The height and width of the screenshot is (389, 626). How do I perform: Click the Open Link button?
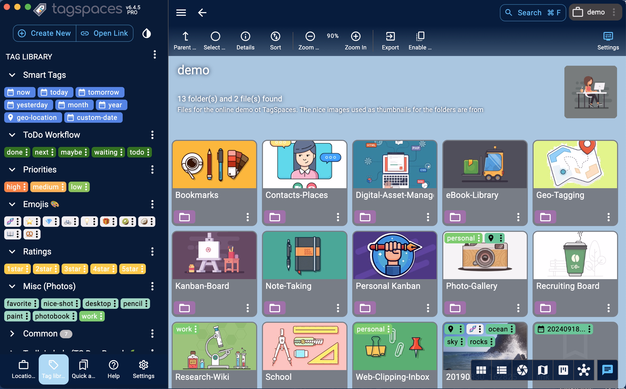105,33
